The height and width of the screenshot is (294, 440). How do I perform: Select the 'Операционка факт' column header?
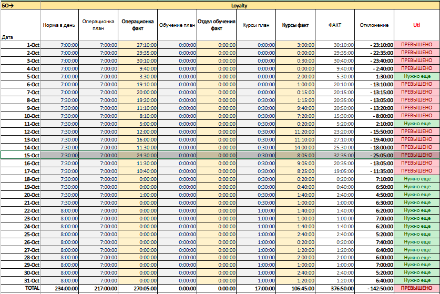tap(138, 25)
